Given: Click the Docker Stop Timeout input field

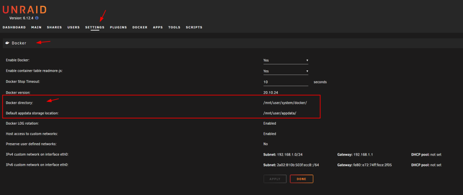Looking at the screenshot, I should pyautogui.click(x=286, y=82).
